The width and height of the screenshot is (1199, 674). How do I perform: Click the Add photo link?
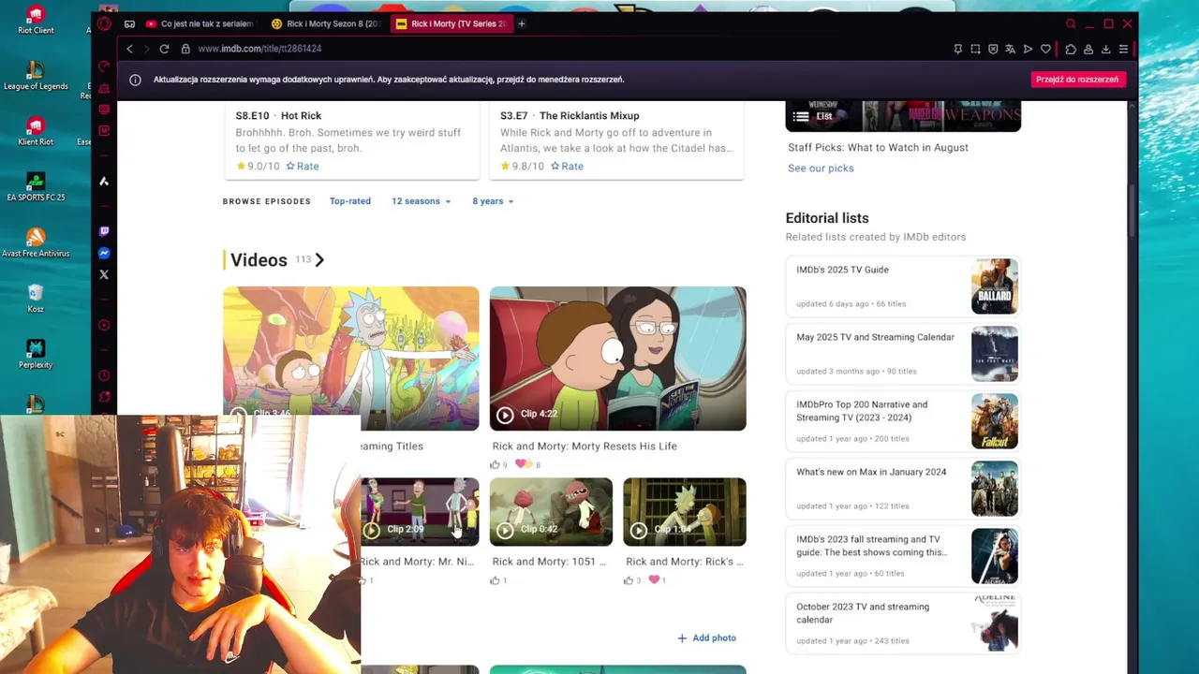(x=706, y=638)
